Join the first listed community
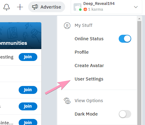 [x=28, y=57]
